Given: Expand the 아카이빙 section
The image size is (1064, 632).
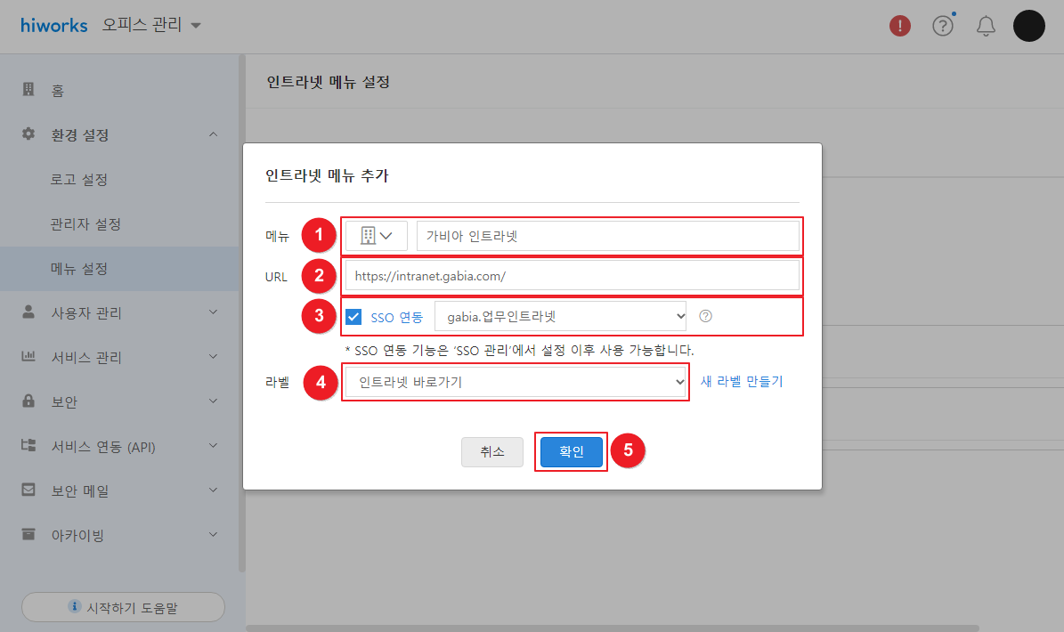Looking at the screenshot, I should pyautogui.click(x=213, y=535).
